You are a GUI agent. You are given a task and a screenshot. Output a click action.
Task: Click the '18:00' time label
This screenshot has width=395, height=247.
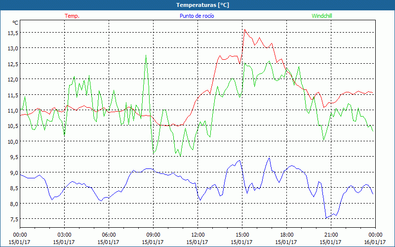286,235
